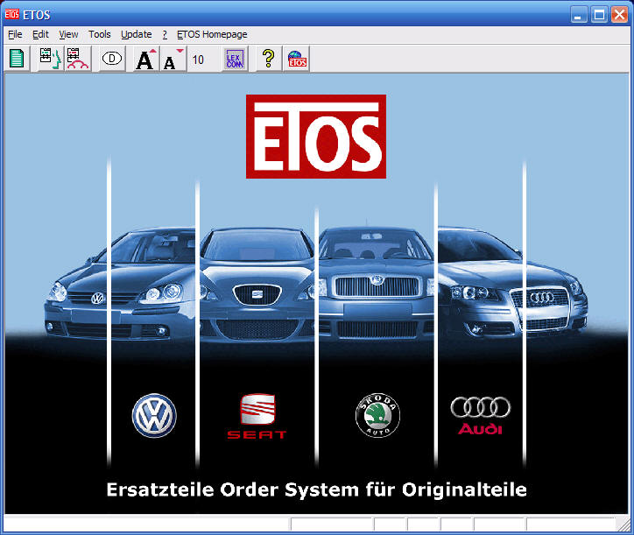Click the green document toolbar icon

click(17, 59)
